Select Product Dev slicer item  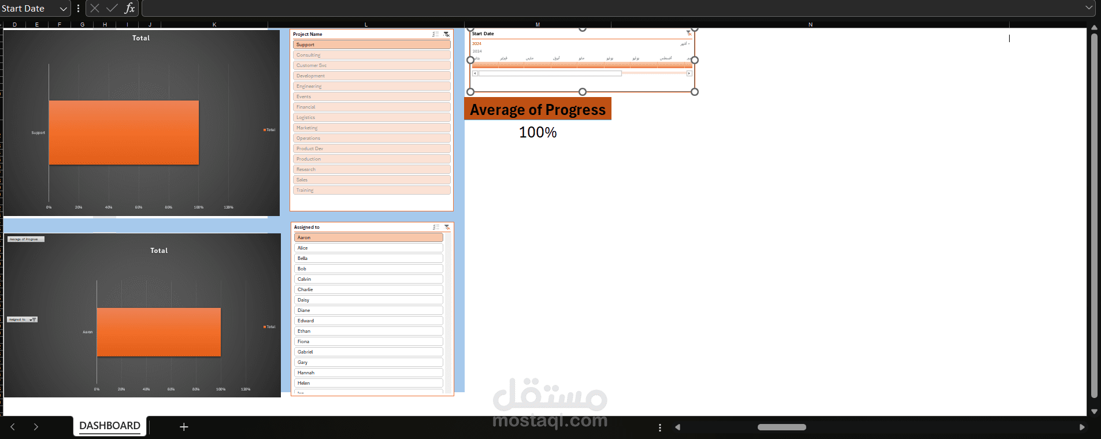(372, 148)
